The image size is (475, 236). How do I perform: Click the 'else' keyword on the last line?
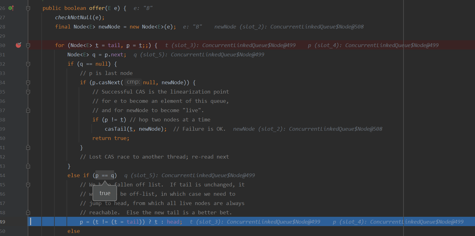[x=74, y=231]
